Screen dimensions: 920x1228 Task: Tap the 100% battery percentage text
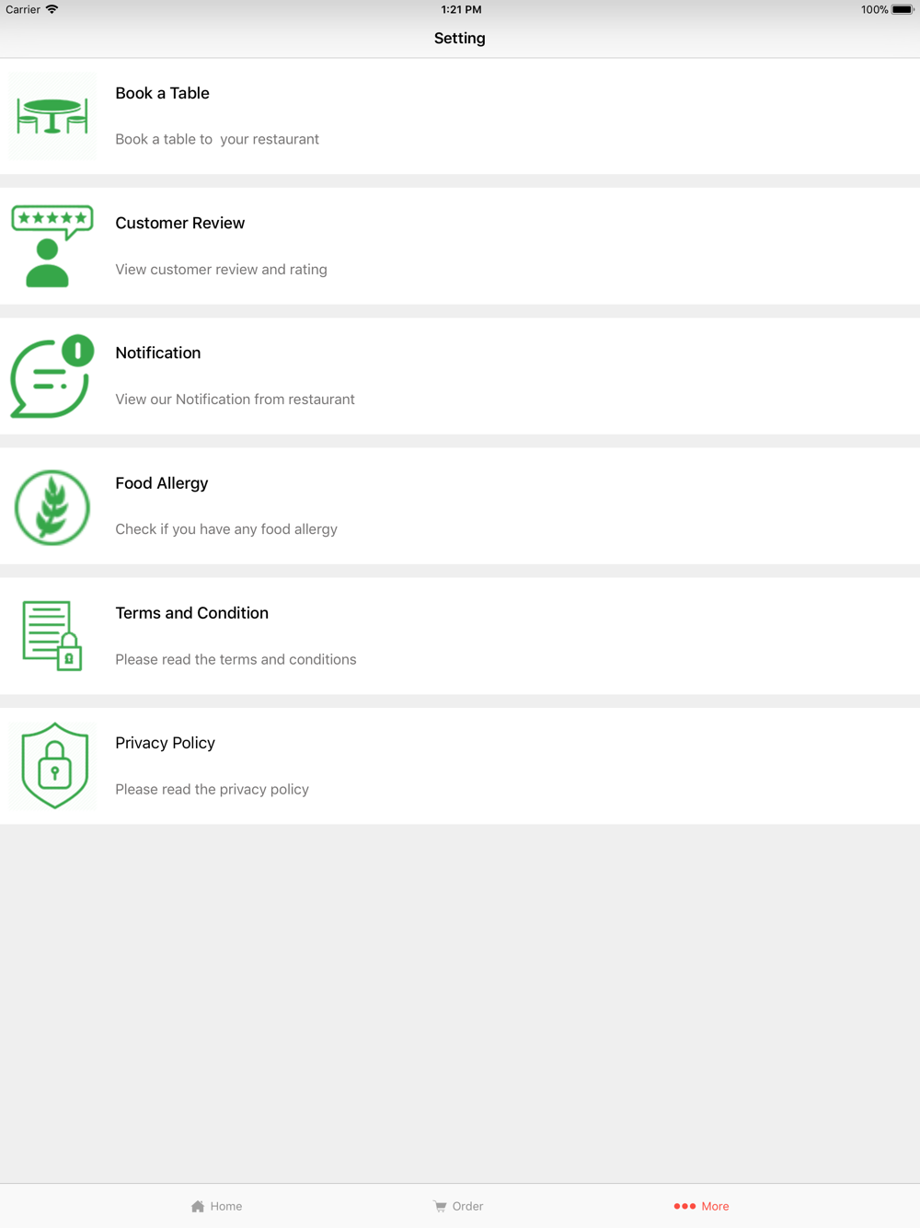click(874, 9)
